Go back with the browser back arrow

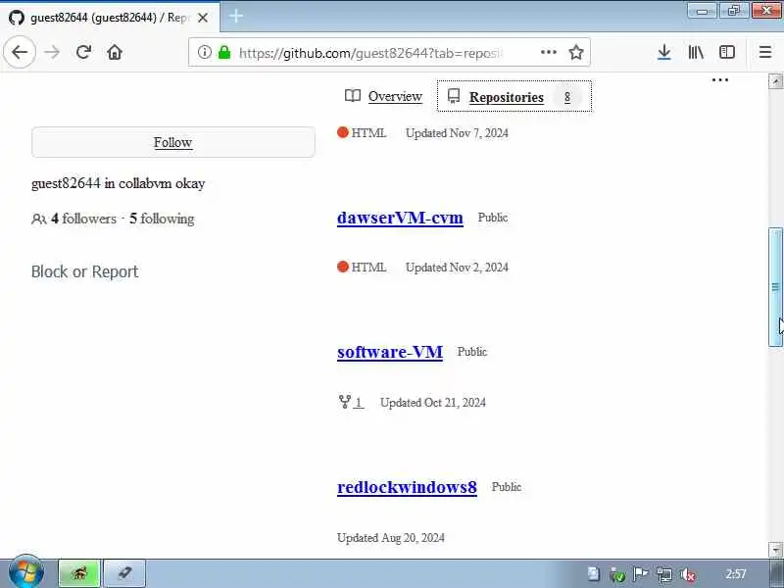[20, 52]
